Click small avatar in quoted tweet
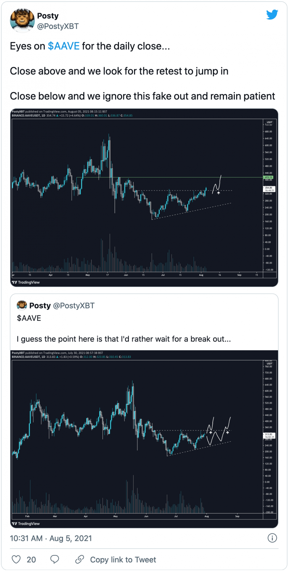This screenshot has width=289, height=571. (22, 305)
